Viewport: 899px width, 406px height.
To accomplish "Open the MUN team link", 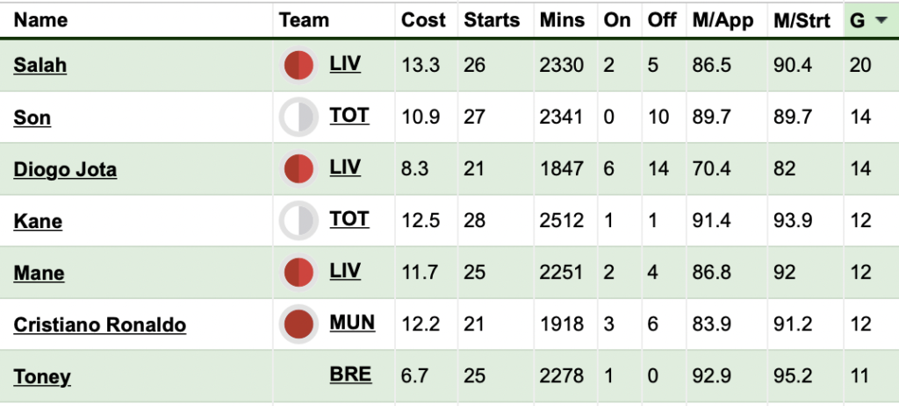I will [352, 323].
